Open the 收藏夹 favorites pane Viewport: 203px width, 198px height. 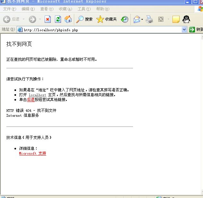tap(107, 19)
